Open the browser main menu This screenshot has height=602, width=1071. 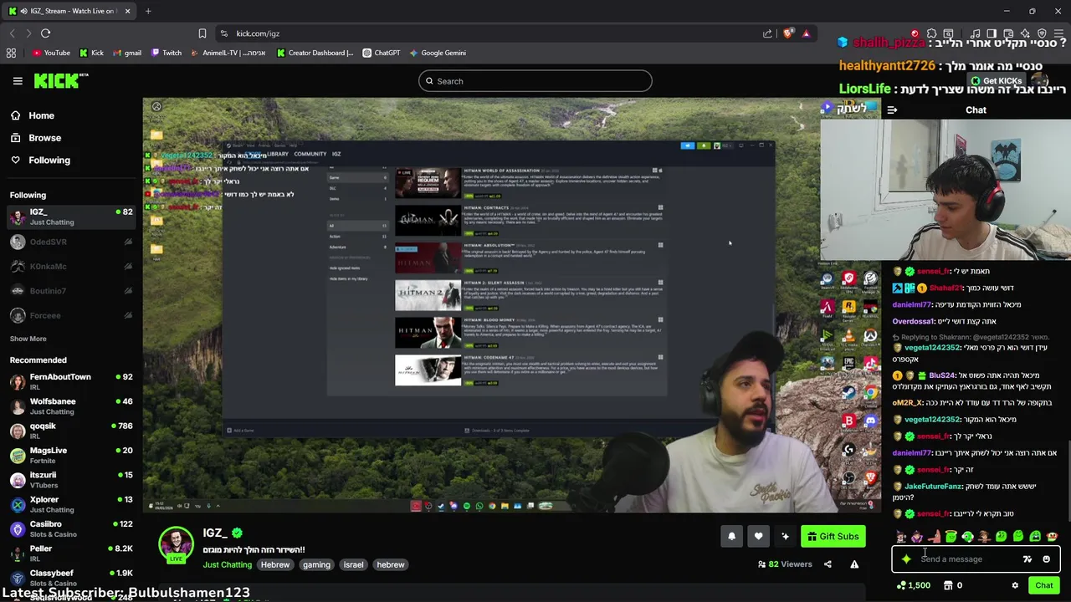pyautogui.click(x=1058, y=33)
